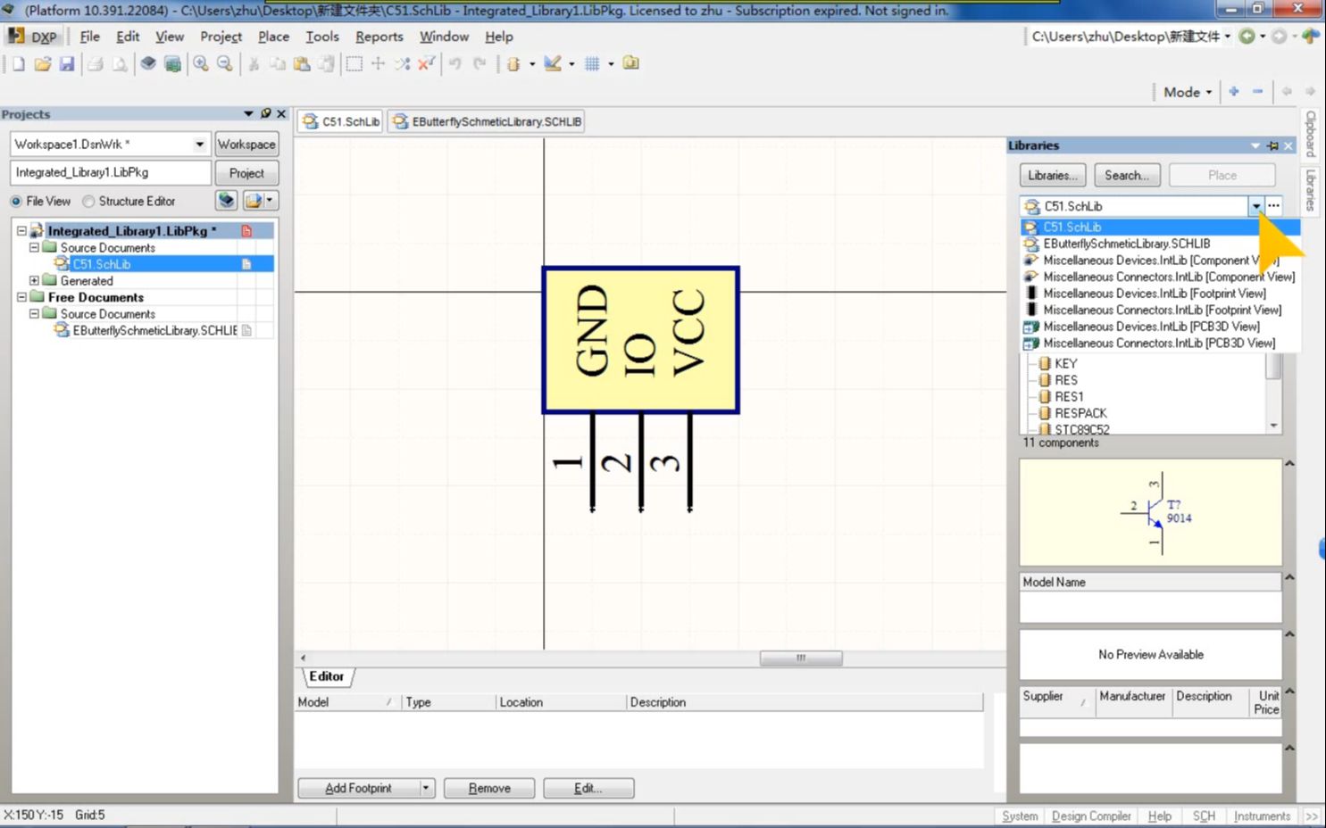
Task: Open the Workspace1.DsnWrk dropdown
Action: click(x=200, y=144)
